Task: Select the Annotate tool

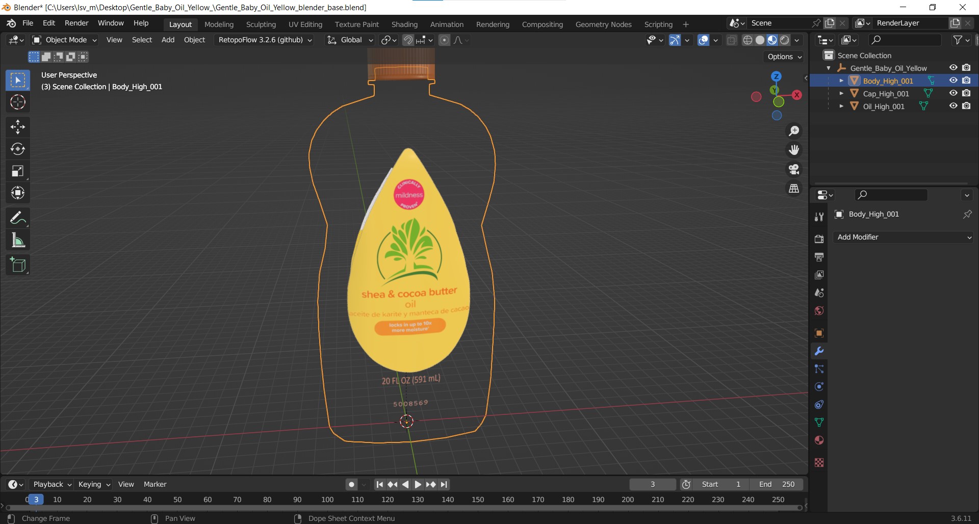Action: point(18,218)
